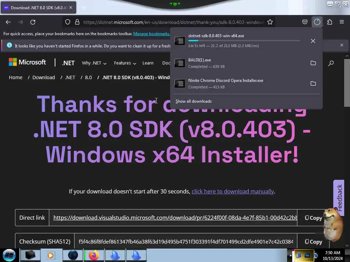The image size is (350, 262).
Task: Save page to Pocket
Action: pyautogui.click(x=305, y=22)
